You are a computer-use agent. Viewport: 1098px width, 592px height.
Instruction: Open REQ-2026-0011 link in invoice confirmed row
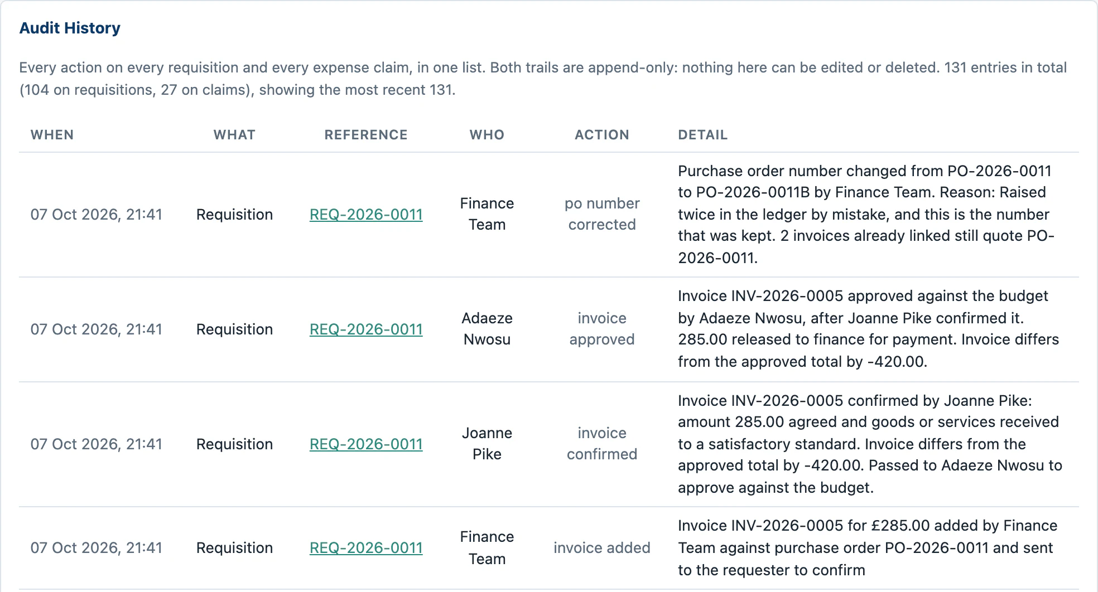tap(366, 444)
